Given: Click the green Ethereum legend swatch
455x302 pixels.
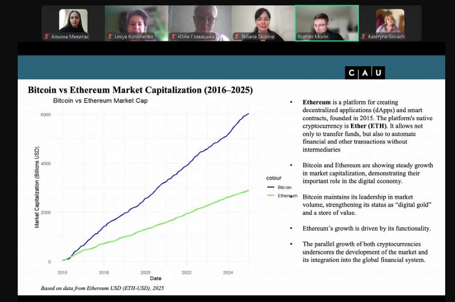Looking at the screenshot, I should (271, 196).
